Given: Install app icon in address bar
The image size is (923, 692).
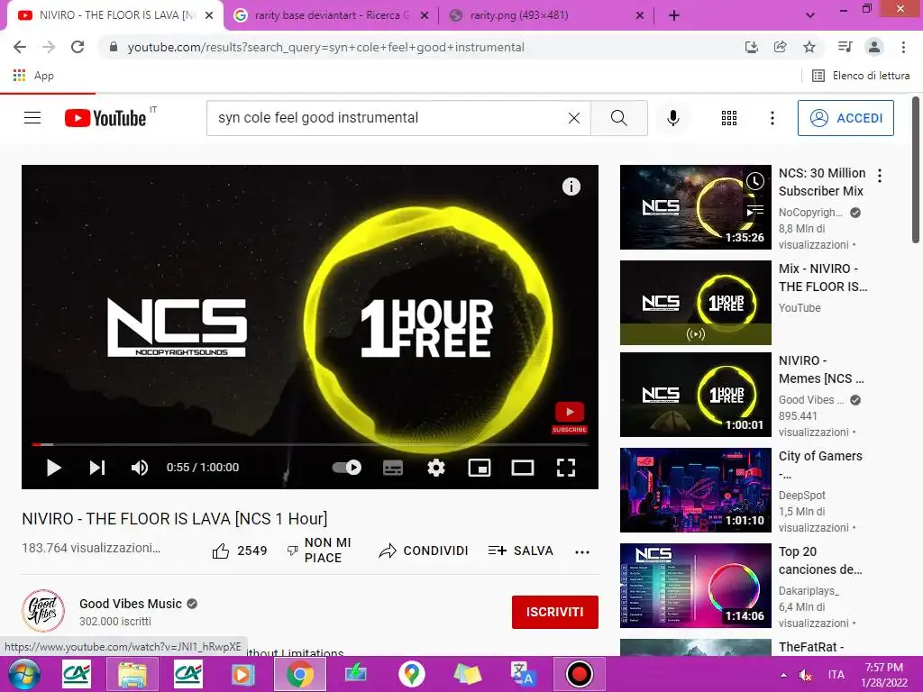Looking at the screenshot, I should click(x=752, y=47).
